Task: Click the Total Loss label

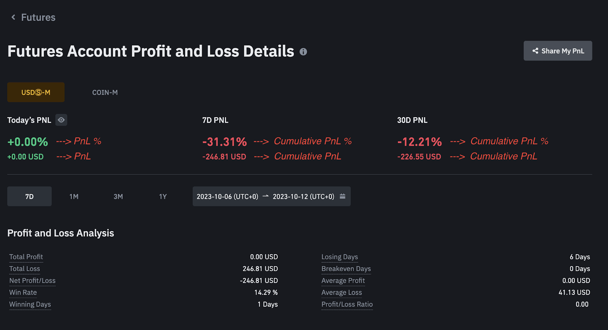Action: (24, 269)
